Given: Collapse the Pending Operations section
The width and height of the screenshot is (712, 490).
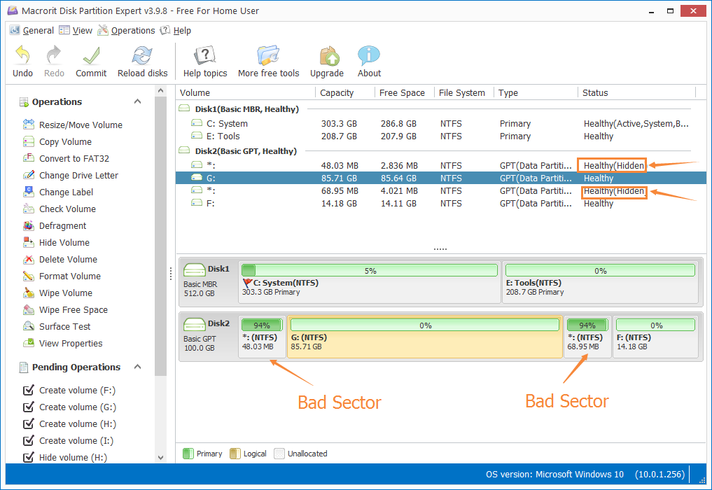Looking at the screenshot, I should [x=138, y=367].
